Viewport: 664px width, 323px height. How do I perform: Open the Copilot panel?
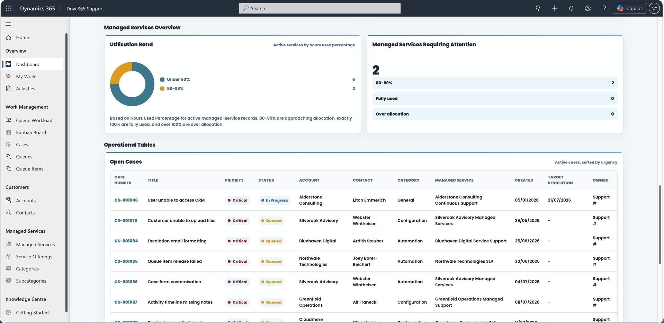click(x=629, y=8)
